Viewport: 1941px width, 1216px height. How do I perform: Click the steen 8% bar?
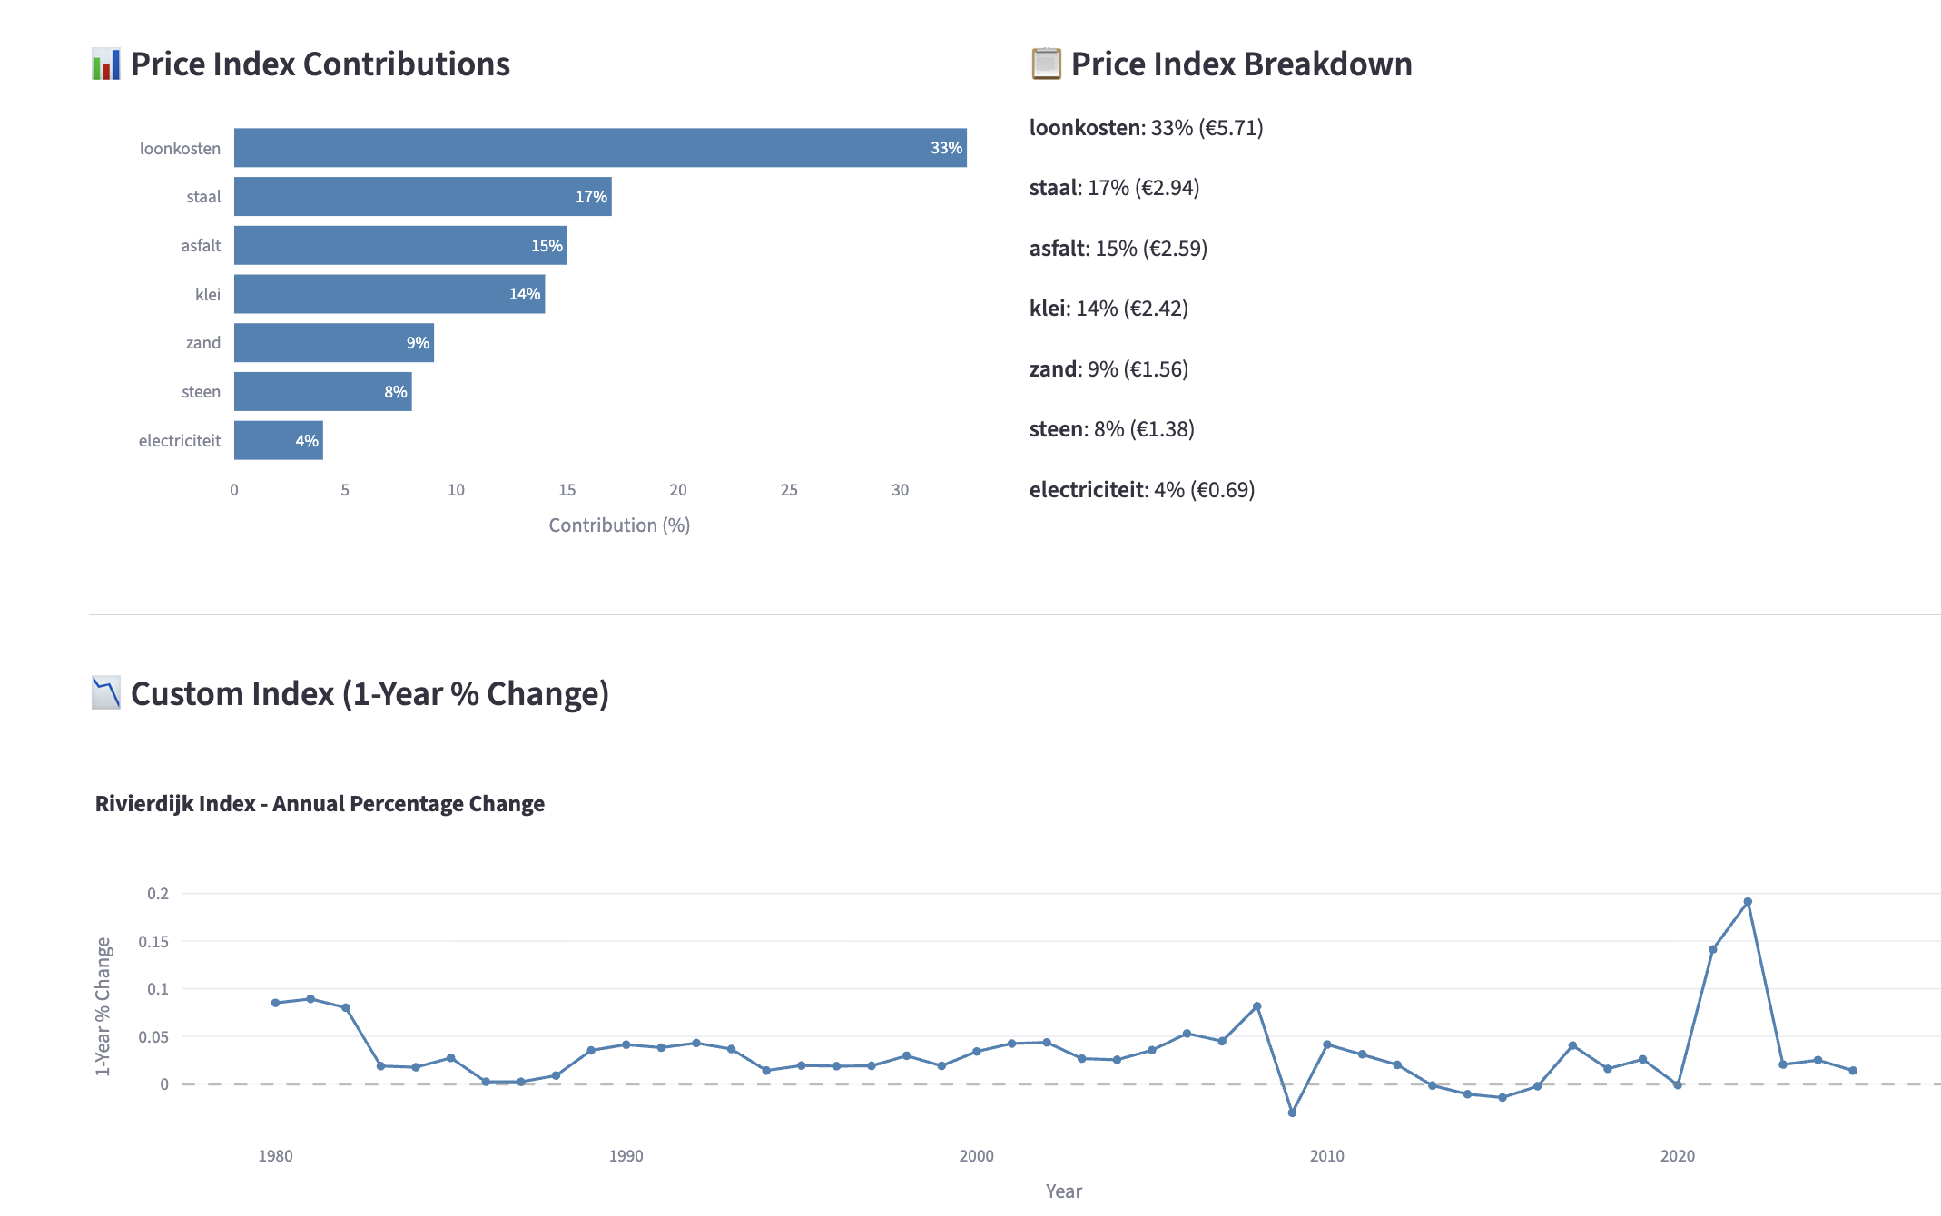point(322,392)
